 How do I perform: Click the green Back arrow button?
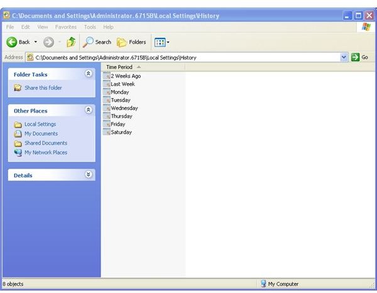pos(11,42)
